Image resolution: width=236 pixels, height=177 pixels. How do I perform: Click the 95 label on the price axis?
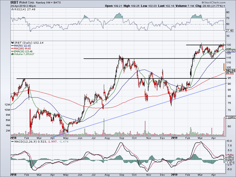[x=229, y=78]
